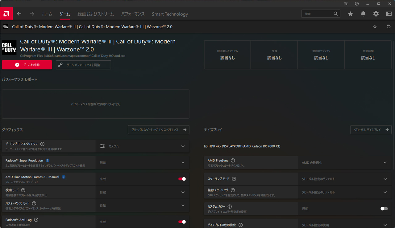Image resolution: width=395 pixels, height=228 pixels.
Task: Show help for 整数スケーリング
Action: (x=233, y=190)
